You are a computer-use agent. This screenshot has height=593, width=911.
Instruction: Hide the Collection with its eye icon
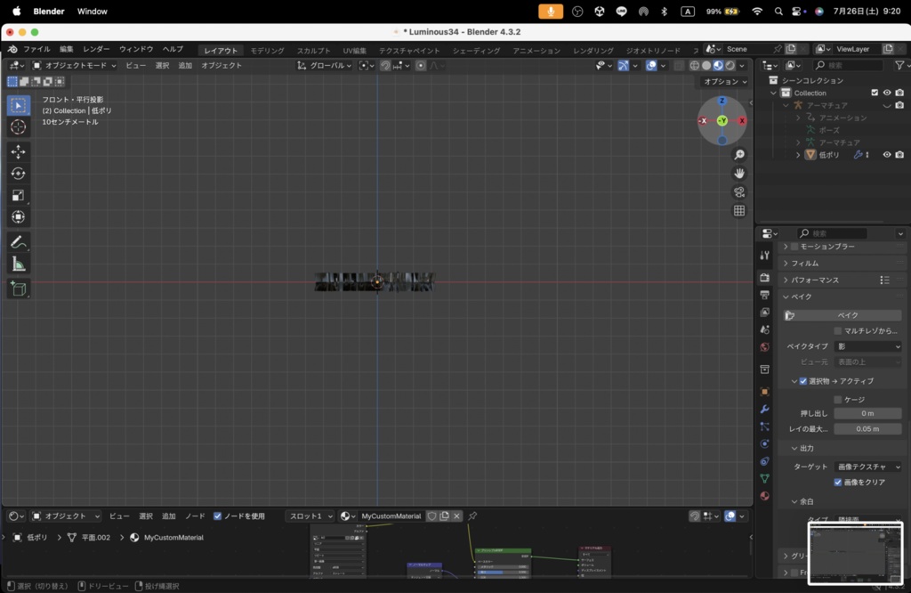[x=887, y=93]
